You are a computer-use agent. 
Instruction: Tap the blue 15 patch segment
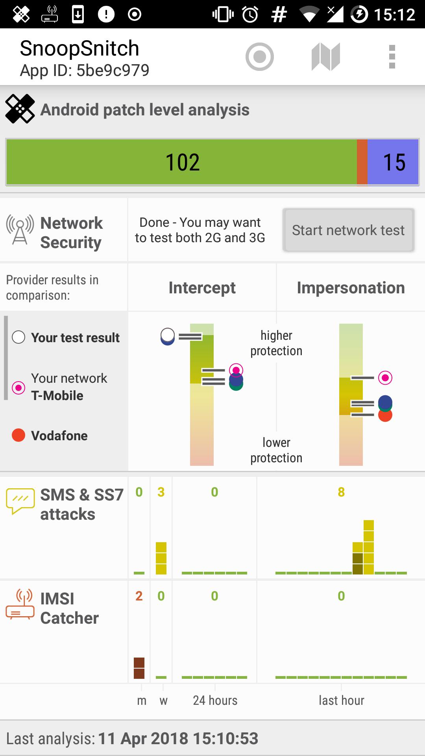[393, 162]
